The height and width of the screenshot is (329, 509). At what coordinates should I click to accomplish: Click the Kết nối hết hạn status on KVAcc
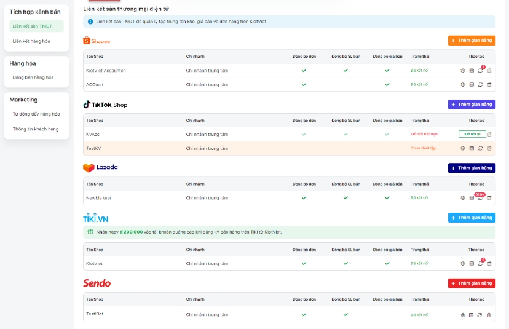[x=424, y=134]
